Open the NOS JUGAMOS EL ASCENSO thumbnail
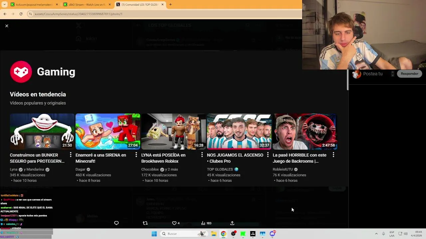 point(239,132)
